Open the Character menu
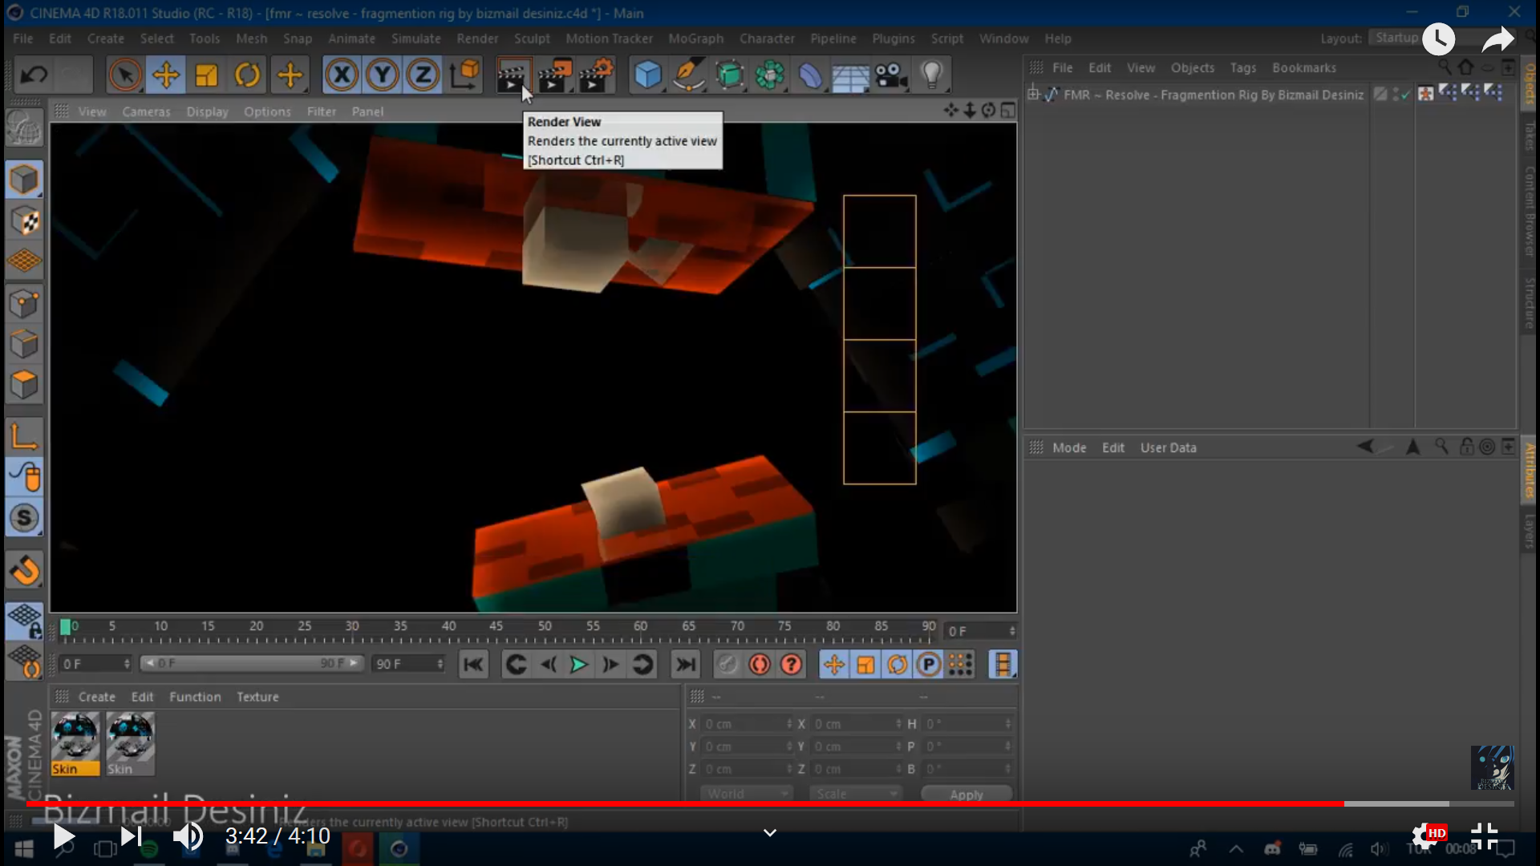The width and height of the screenshot is (1540, 866). (x=767, y=38)
